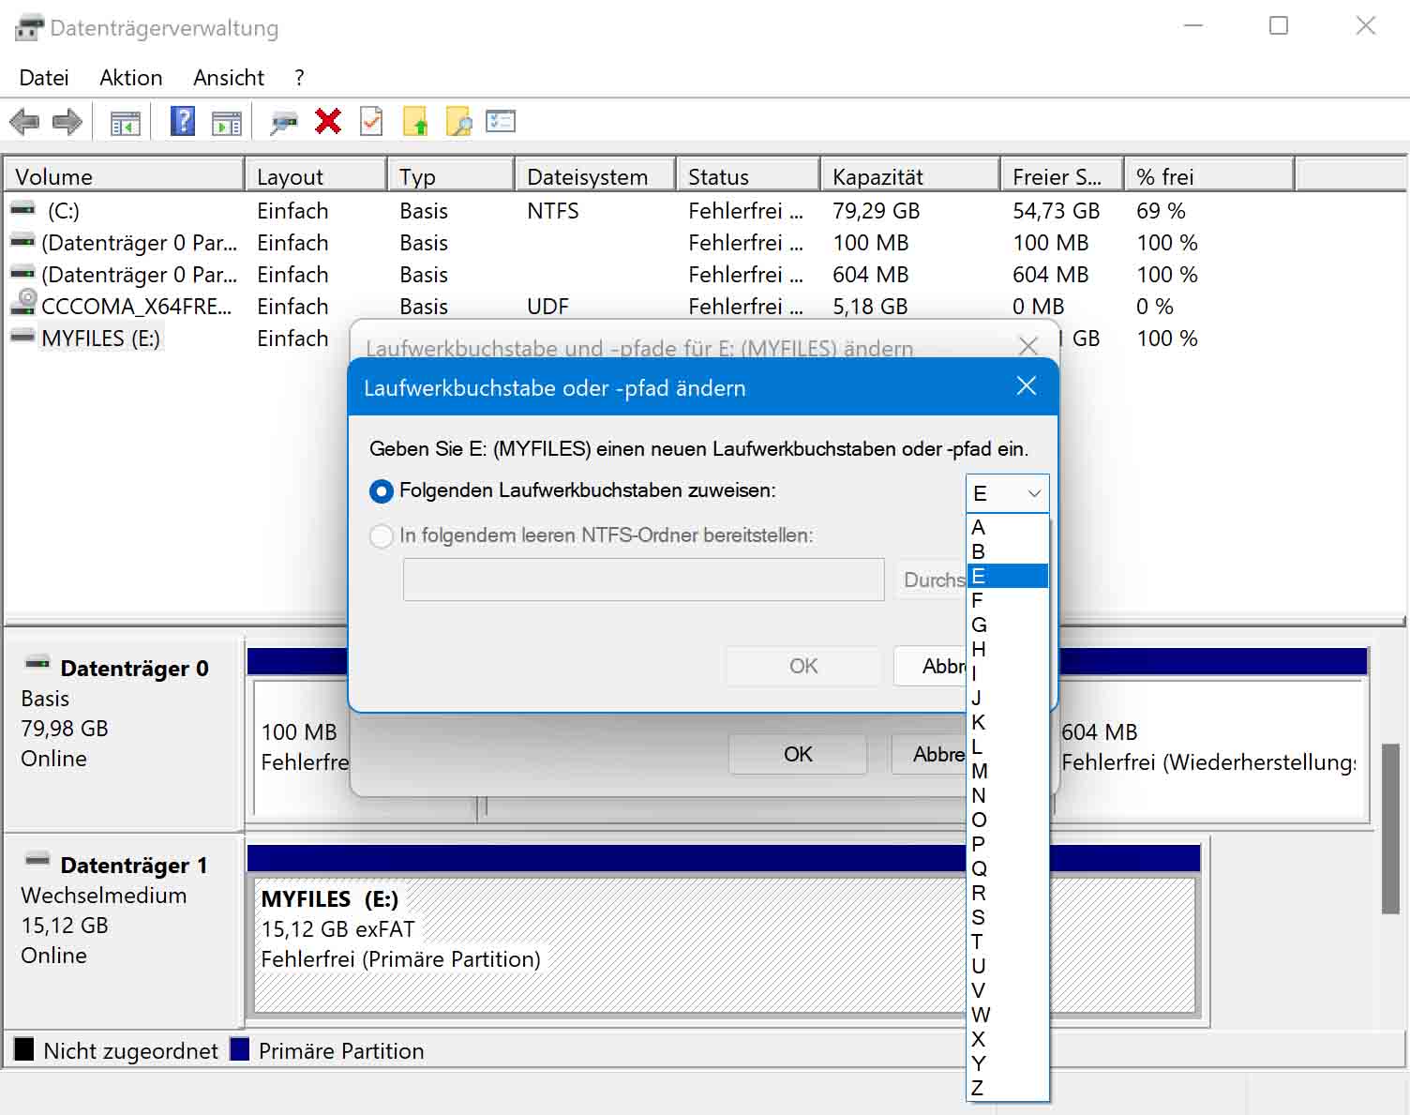The height and width of the screenshot is (1115, 1410).
Task: Sort by the Freier S... column header
Action: [1062, 176]
